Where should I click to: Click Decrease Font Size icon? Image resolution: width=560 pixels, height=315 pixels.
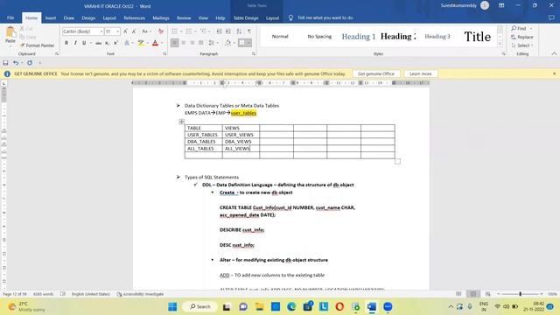[x=134, y=31]
